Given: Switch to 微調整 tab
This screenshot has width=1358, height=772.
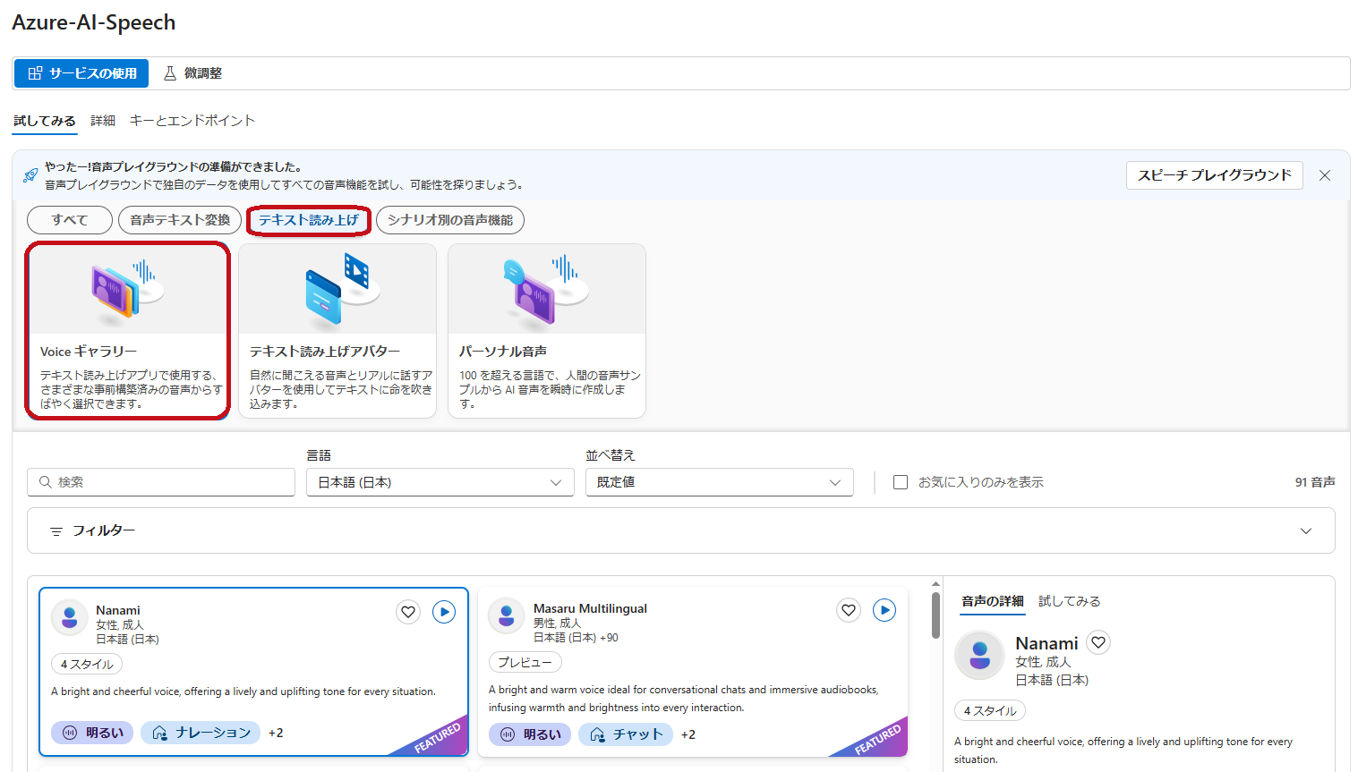Looking at the screenshot, I should click(192, 73).
